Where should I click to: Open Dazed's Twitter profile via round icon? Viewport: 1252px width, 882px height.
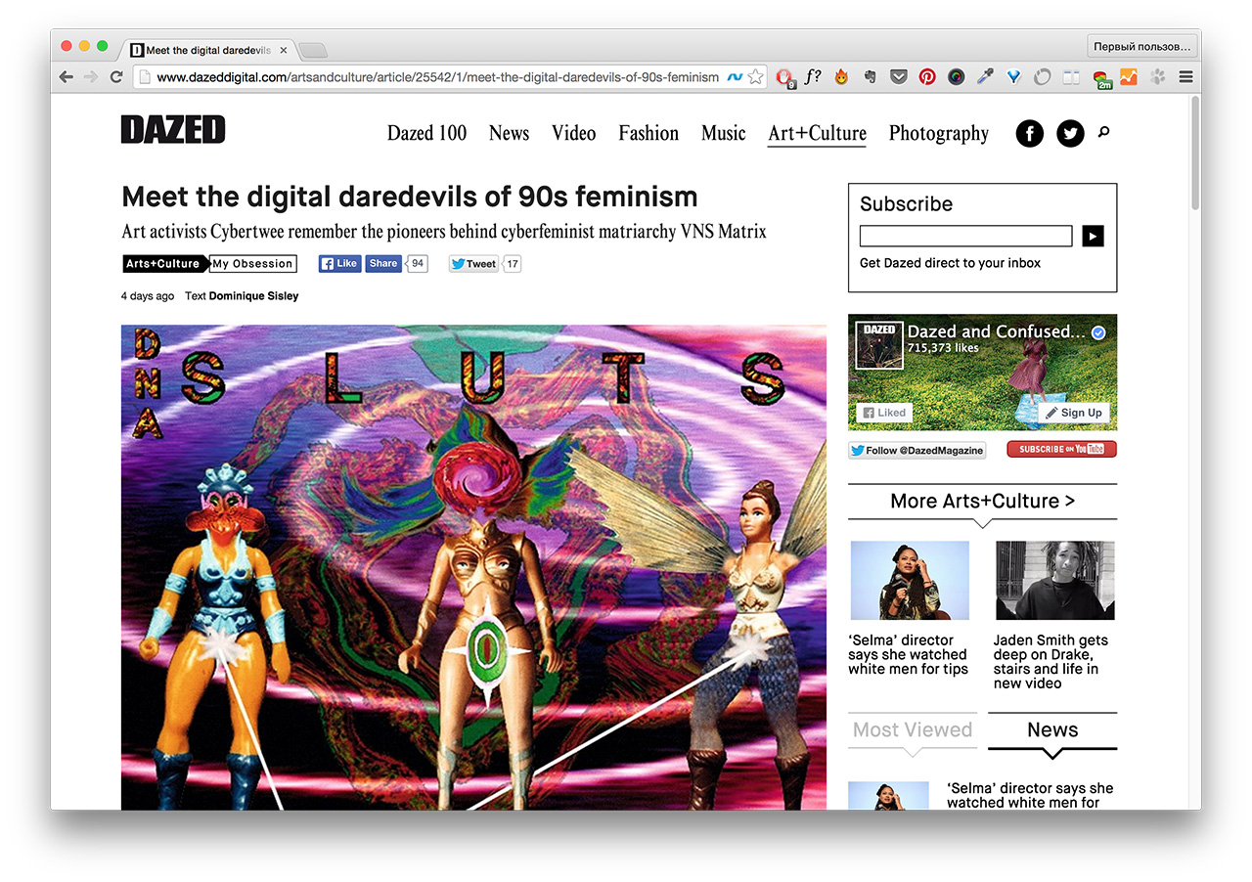click(1070, 133)
